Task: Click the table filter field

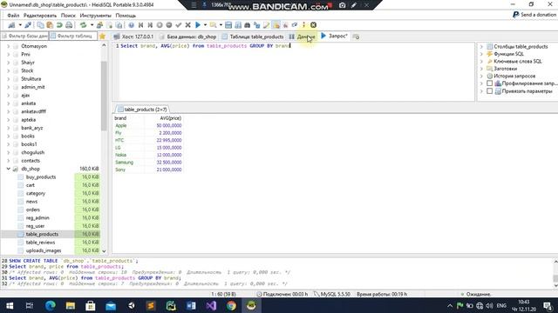Action: pos(73,37)
